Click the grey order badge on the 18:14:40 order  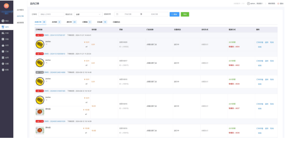39,72
